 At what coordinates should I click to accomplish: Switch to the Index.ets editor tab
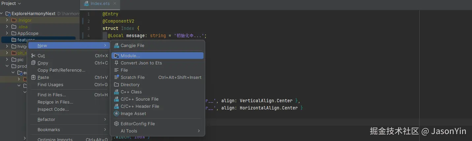tap(100, 4)
